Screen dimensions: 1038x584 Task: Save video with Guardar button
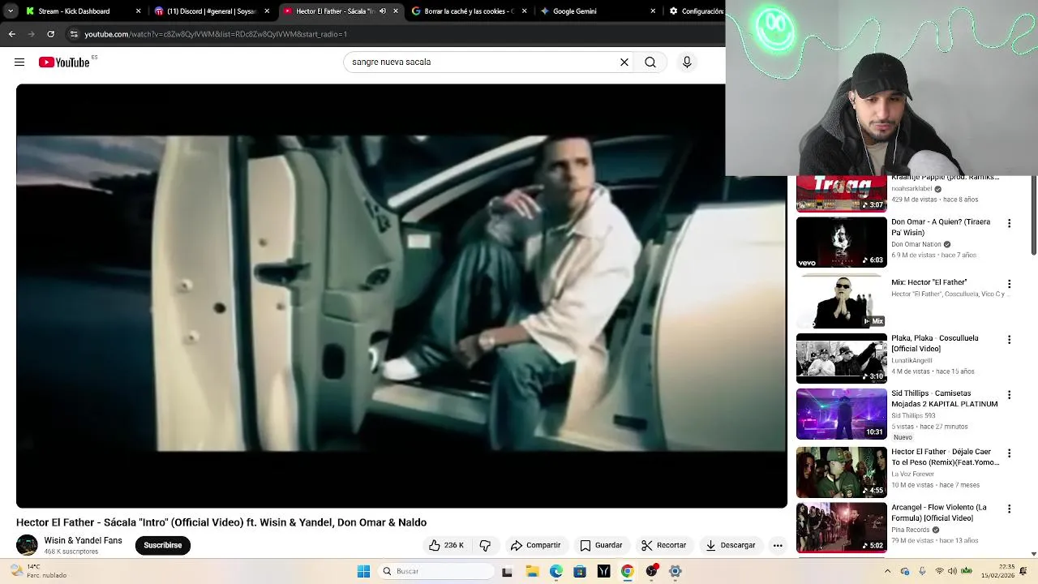601,545
